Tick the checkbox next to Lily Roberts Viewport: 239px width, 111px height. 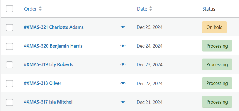9,65
